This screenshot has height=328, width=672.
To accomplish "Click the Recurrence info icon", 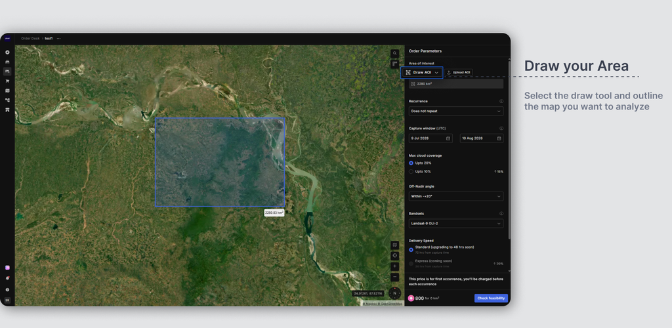I will 501,102.
